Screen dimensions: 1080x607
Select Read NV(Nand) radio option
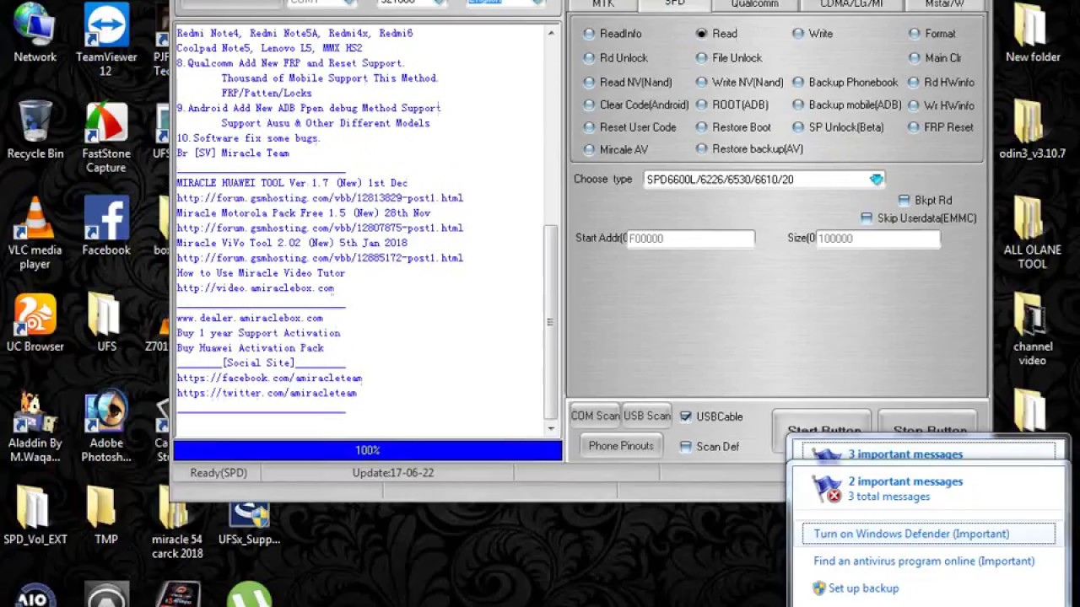pos(589,83)
